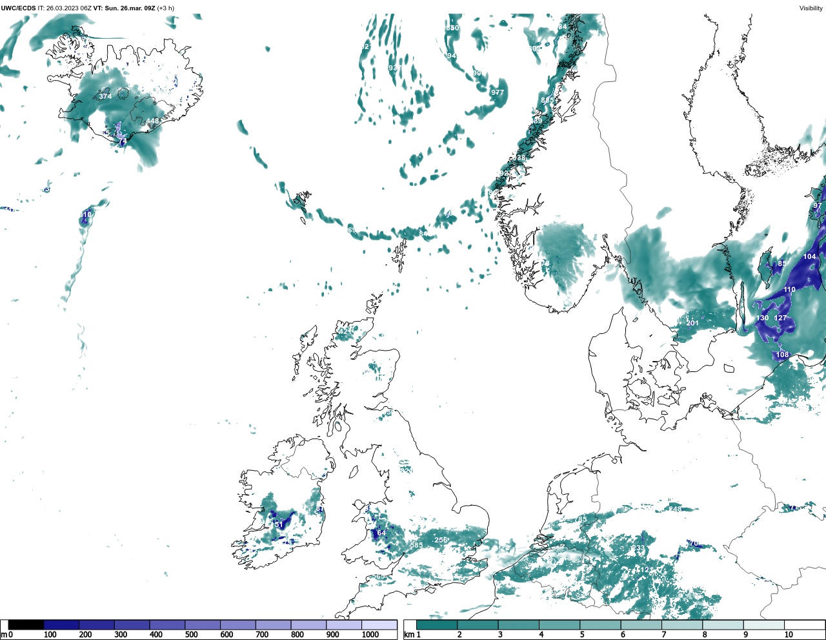826x640 pixels.
Task: Click the '256' value over southern England
Action: 441,540
